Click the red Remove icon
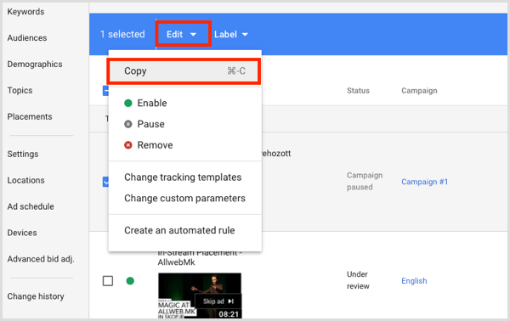The width and height of the screenshot is (510, 321). 128,145
